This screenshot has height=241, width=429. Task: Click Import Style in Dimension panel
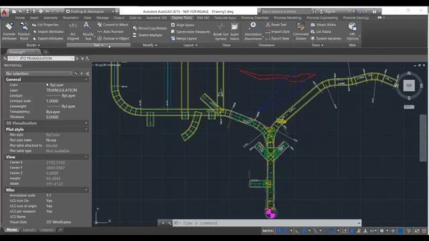coord(278,31)
